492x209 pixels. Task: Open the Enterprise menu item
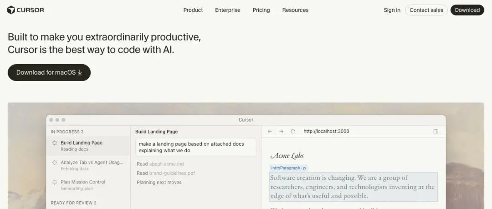pos(227,10)
